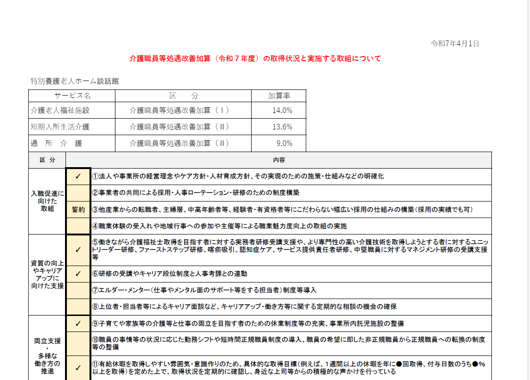Select the 9.0% rate cell
Screen dimensions: 530x380
(x=284, y=144)
